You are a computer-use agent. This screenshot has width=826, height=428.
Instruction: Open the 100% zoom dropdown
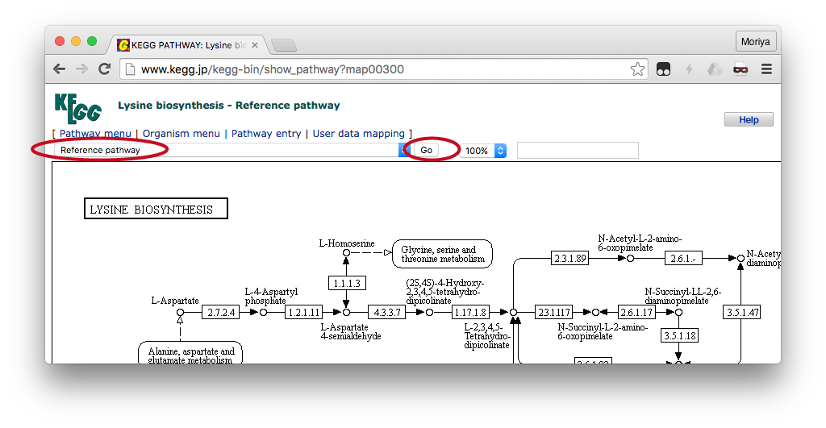(x=482, y=151)
